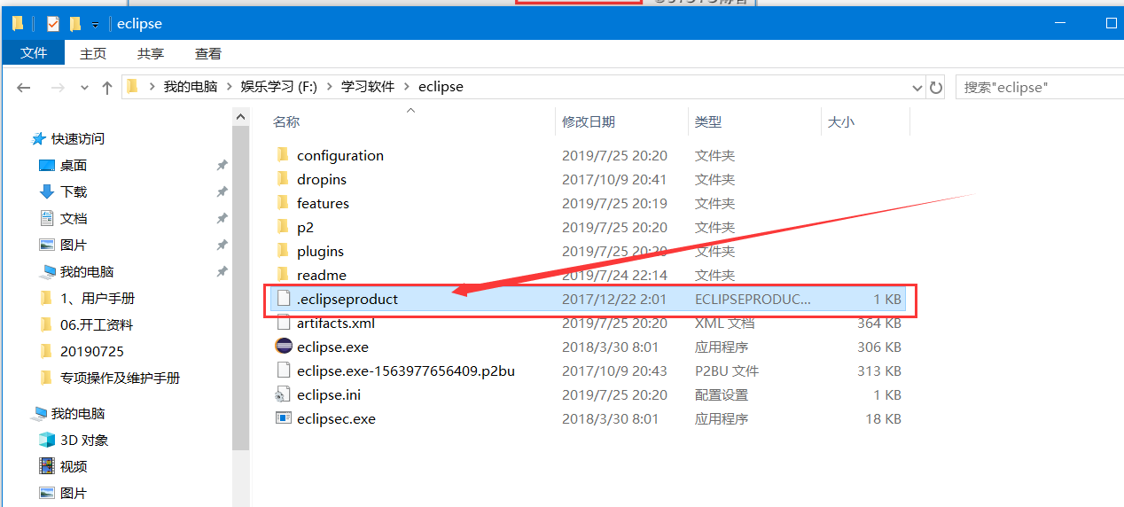
Task: Click the eclipse.exe application icon
Action: [x=284, y=347]
